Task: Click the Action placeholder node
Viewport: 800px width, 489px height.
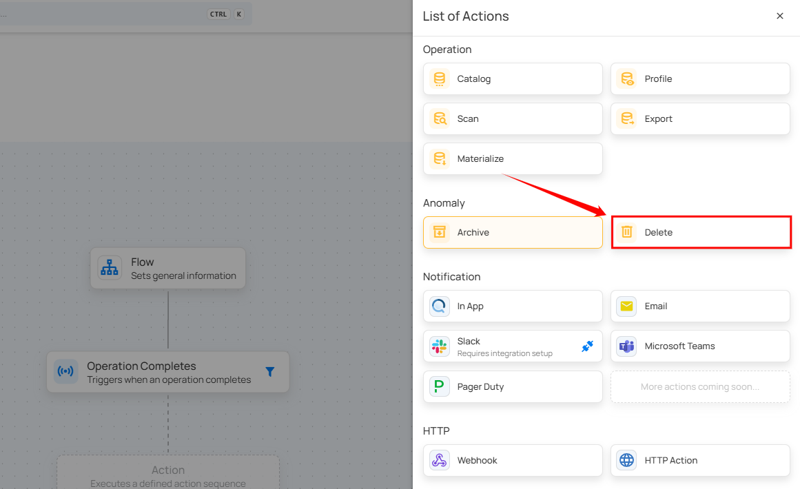Action: [x=167, y=474]
